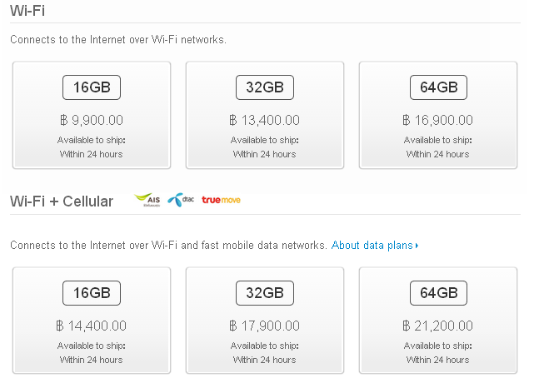This screenshot has height=388, width=534.
Task: Select the Wi-Fi 32GB model card
Action: click(x=265, y=115)
